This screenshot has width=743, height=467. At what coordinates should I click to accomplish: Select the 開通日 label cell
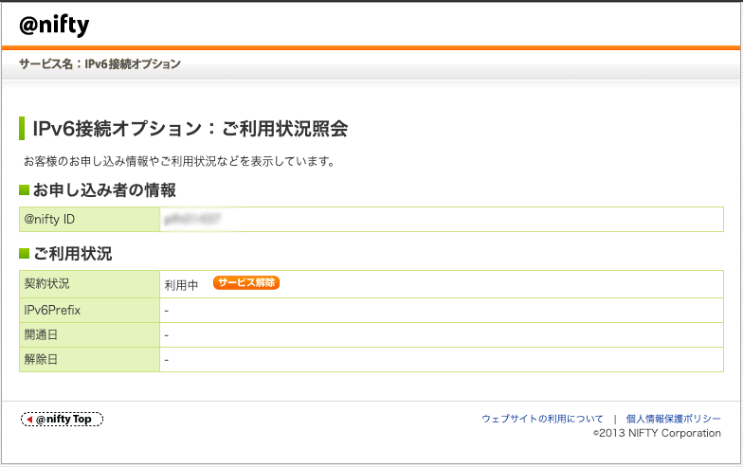89,335
